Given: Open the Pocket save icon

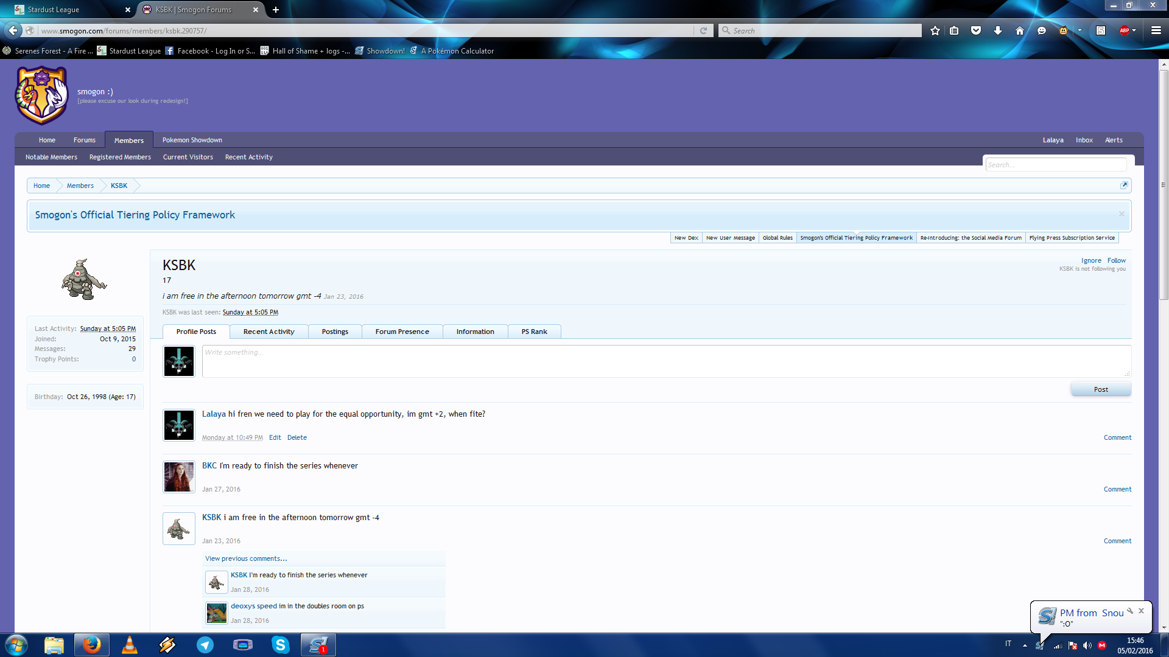Looking at the screenshot, I should coord(976,30).
